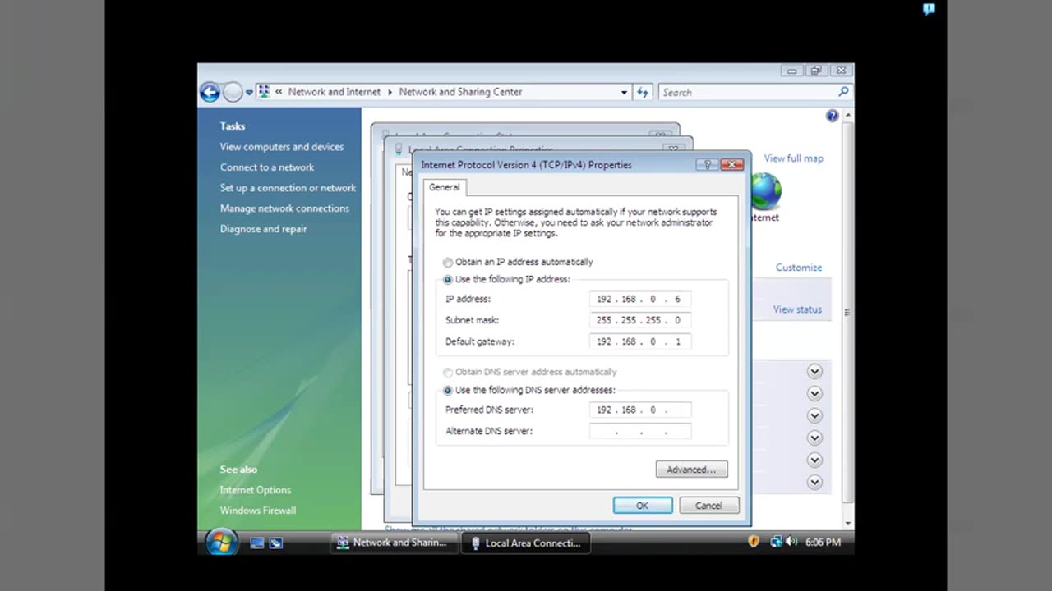Click the Internet globe icon

[x=765, y=192]
